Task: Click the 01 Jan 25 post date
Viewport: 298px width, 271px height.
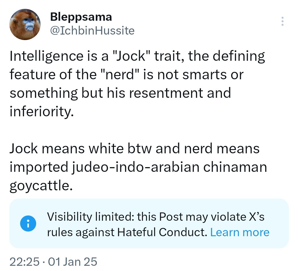Action: coord(73,262)
